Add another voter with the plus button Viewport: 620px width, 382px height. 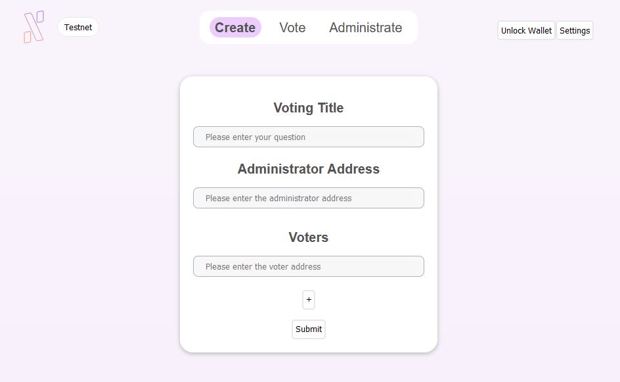309,300
